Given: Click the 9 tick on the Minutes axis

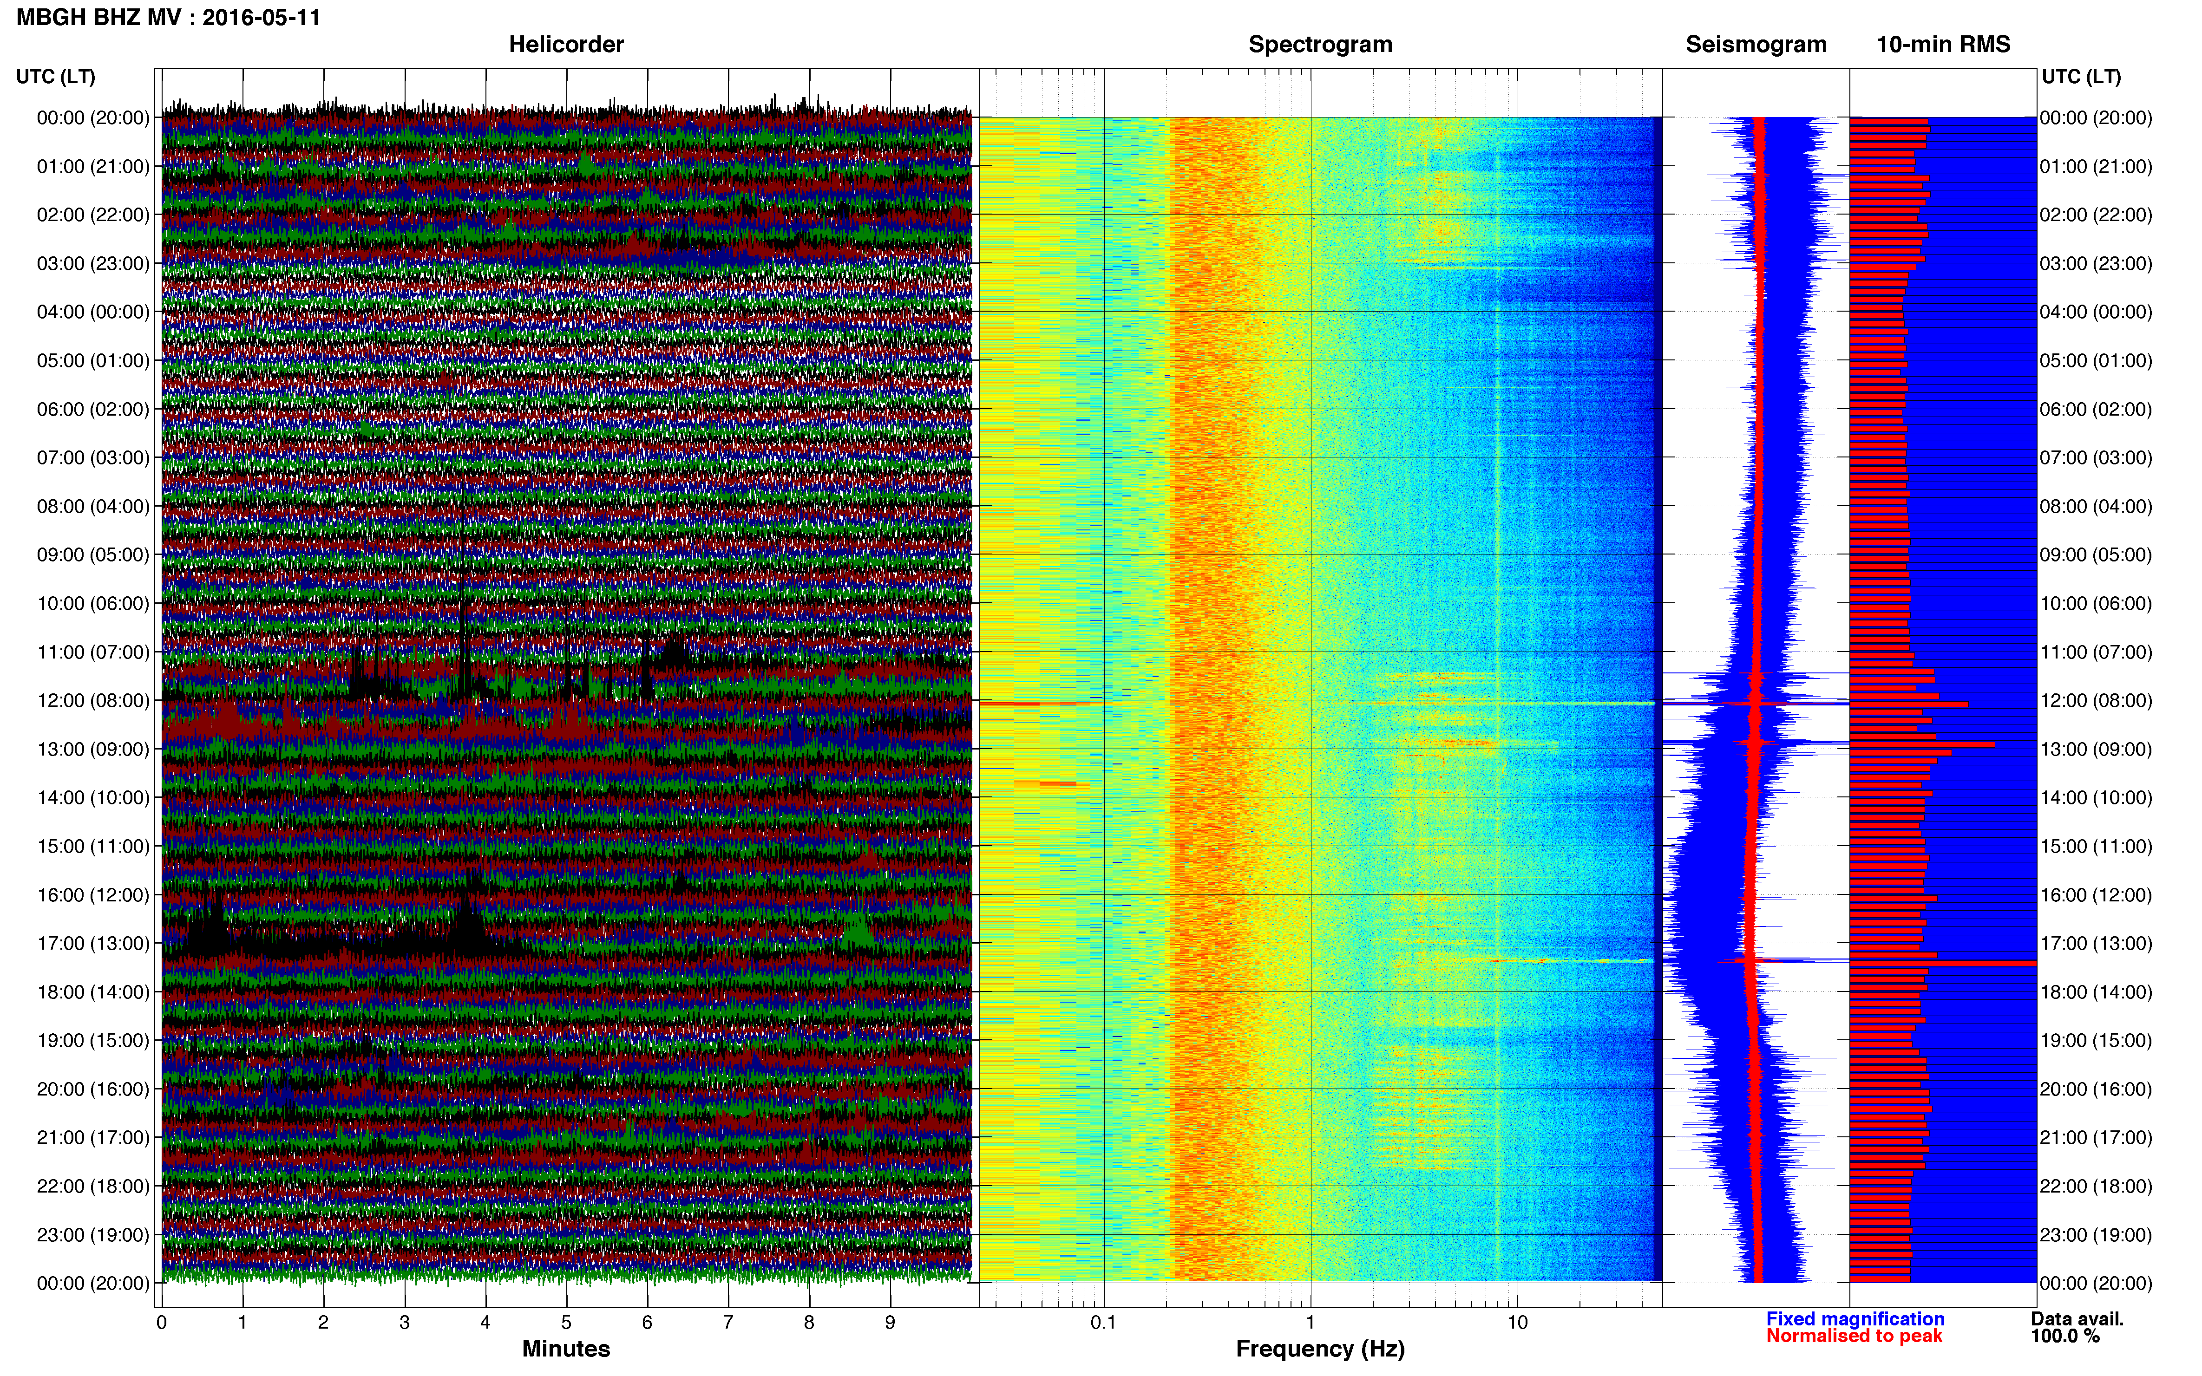Looking at the screenshot, I should (x=890, y=1322).
